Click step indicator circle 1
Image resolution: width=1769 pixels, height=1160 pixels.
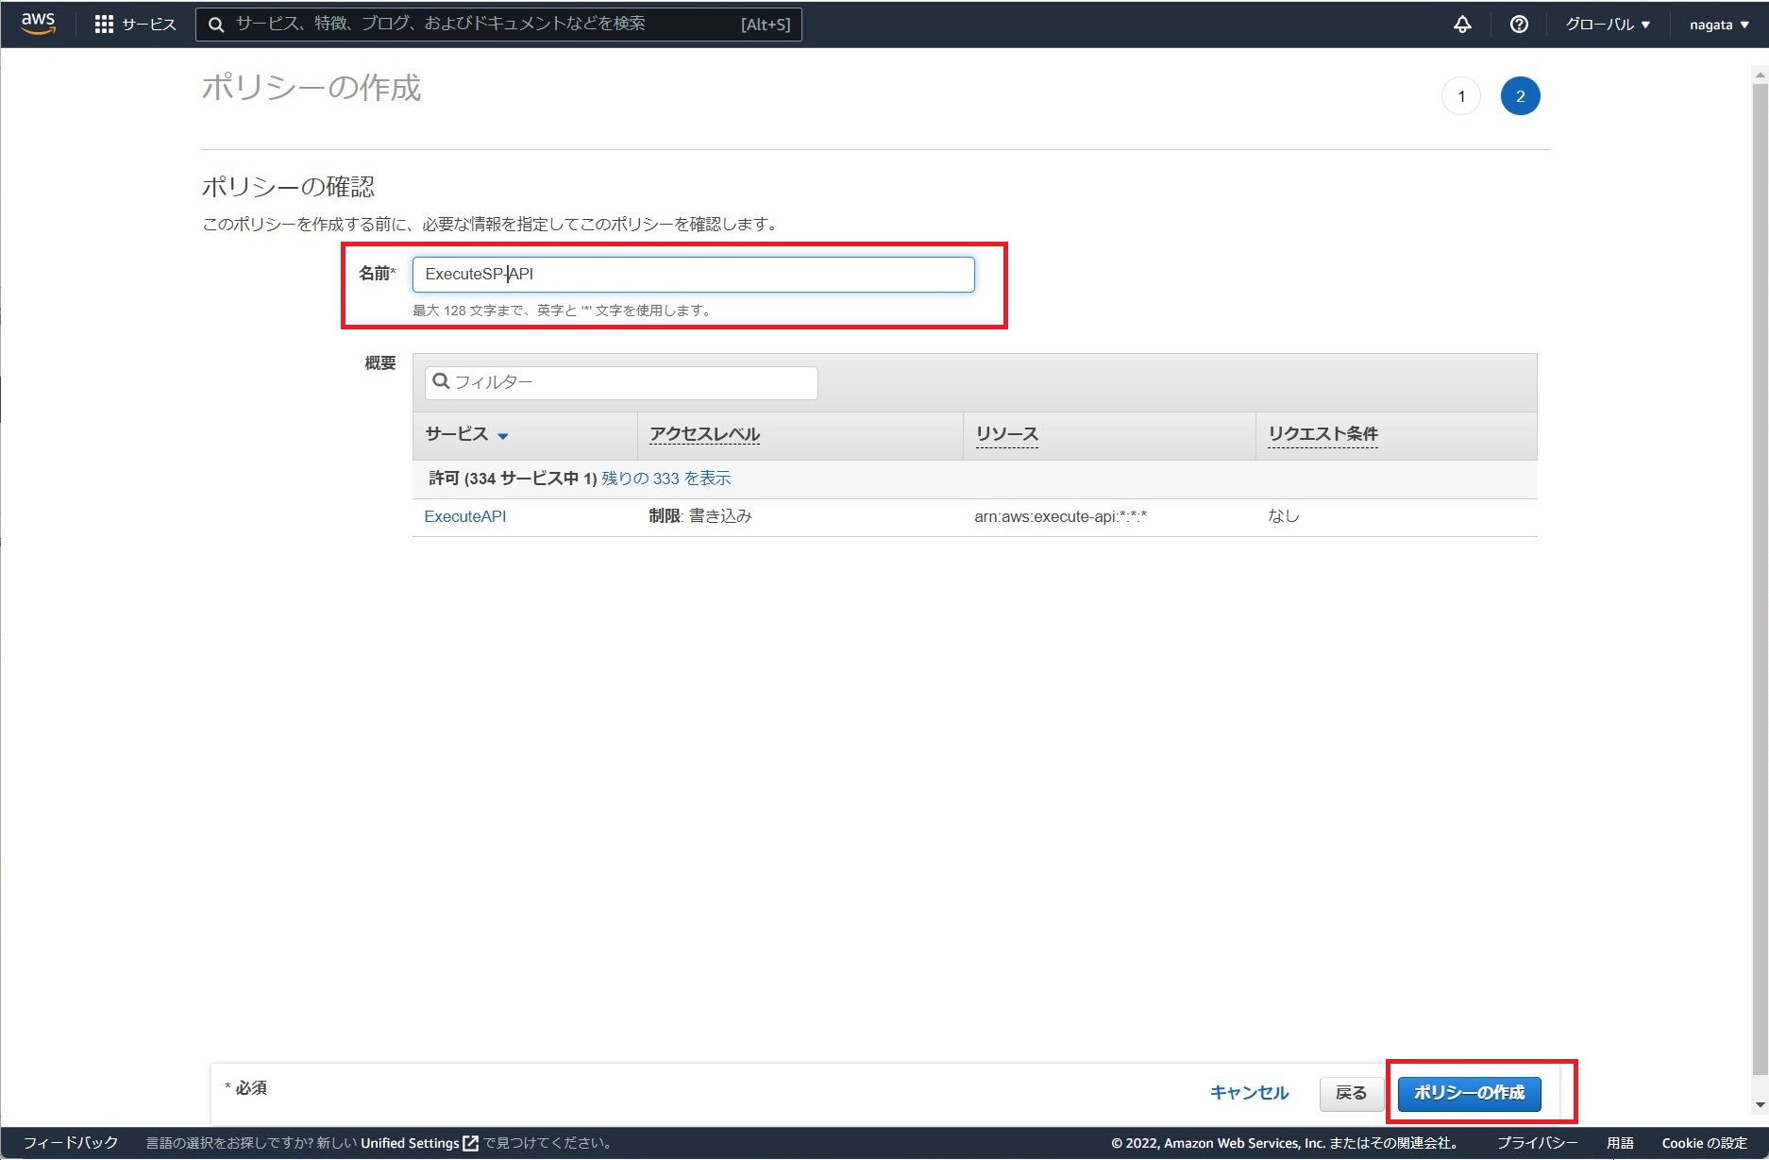point(1460,95)
